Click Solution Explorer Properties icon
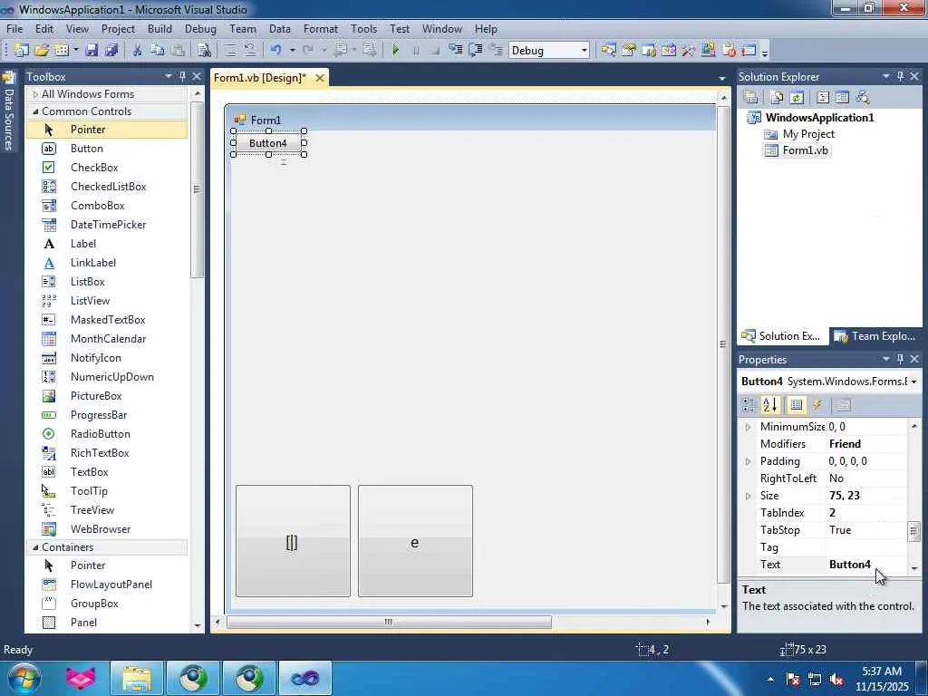Image resolution: width=928 pixels, height=696 pixels. point(751,97)
